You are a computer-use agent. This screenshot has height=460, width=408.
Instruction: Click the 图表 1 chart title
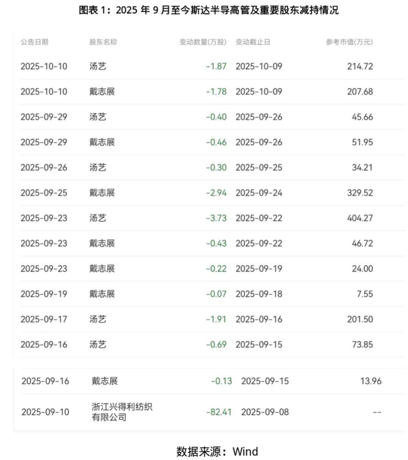(209, 10)
